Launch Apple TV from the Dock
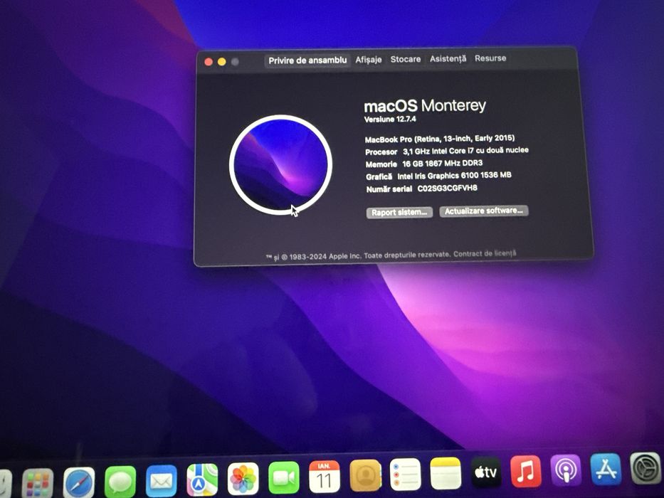The height and width of the screenshot is (498, 664). 485,472
